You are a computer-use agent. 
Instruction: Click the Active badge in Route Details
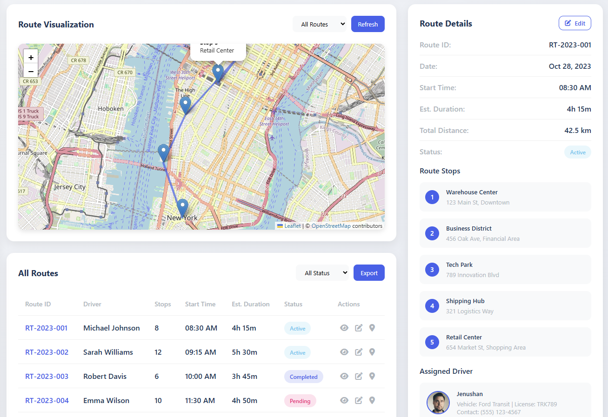[578, 152]
